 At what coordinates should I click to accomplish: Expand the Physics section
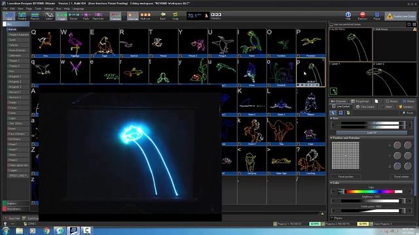point(332,218)
